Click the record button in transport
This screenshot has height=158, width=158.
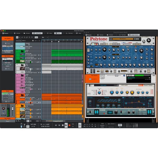[x=70, y=125]
